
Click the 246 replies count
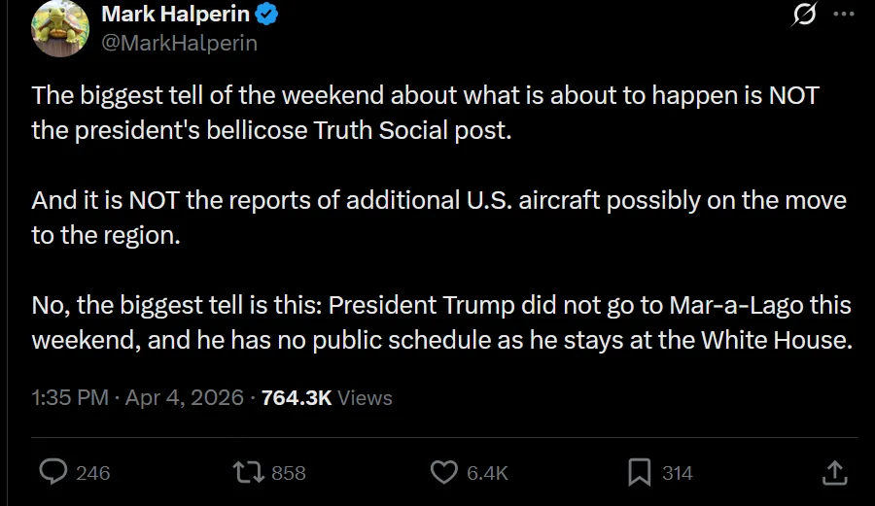pos(93,473)
